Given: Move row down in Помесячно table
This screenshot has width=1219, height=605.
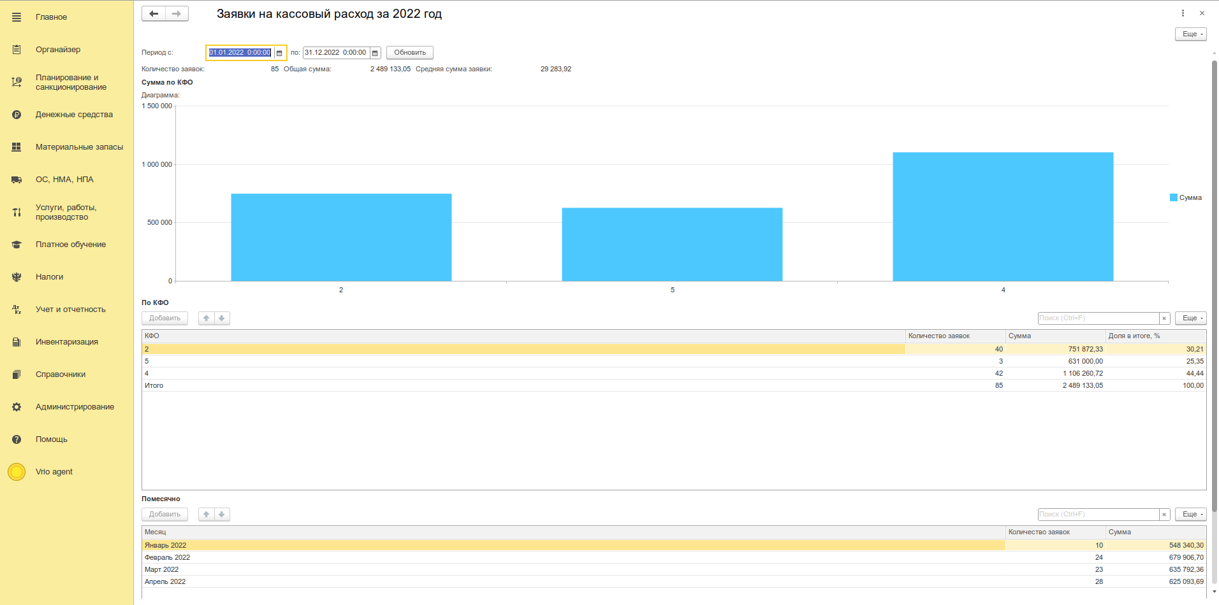Looking at the screenshot, I should tap(222, 515).
